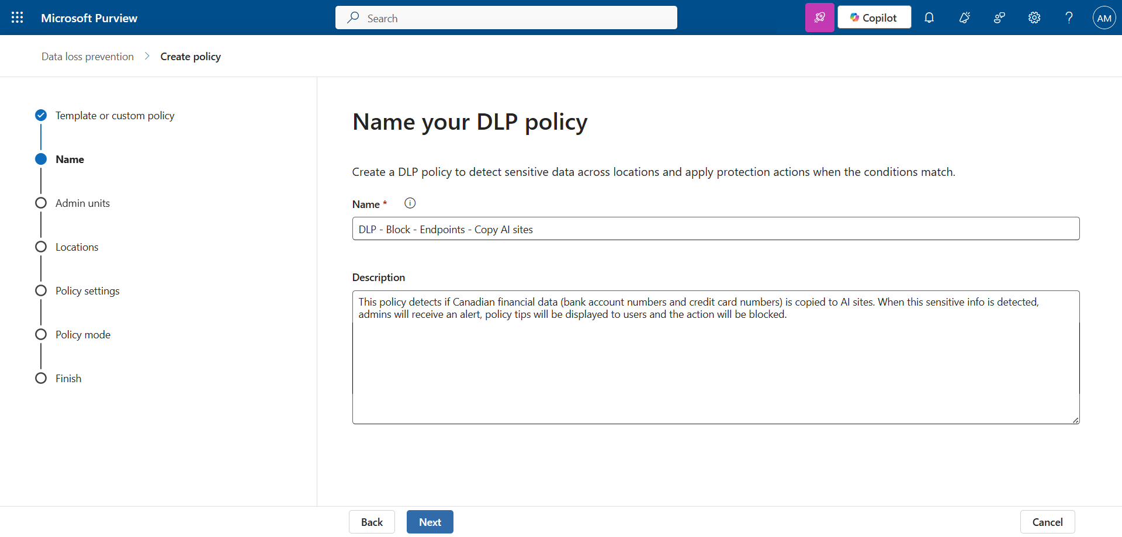This screenshot has height=537, width=1122.
Task: Click the alert bell with sparkle icon
Action: coord(964,18)
